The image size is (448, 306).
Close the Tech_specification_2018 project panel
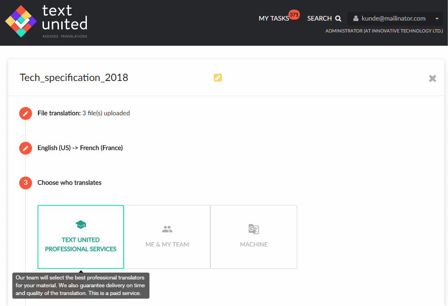[432, 78]
